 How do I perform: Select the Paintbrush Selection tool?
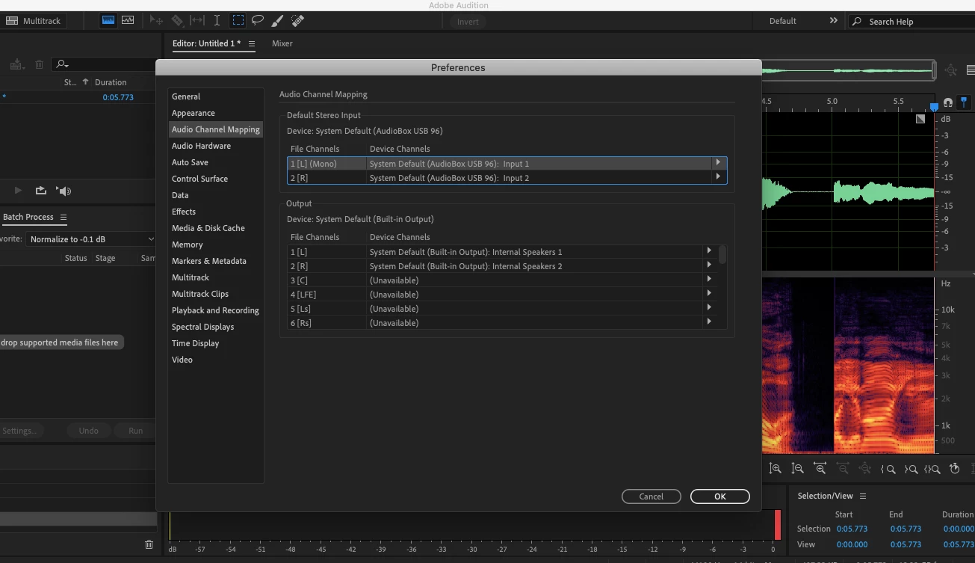pyautogui.click(x=277, y=21)
